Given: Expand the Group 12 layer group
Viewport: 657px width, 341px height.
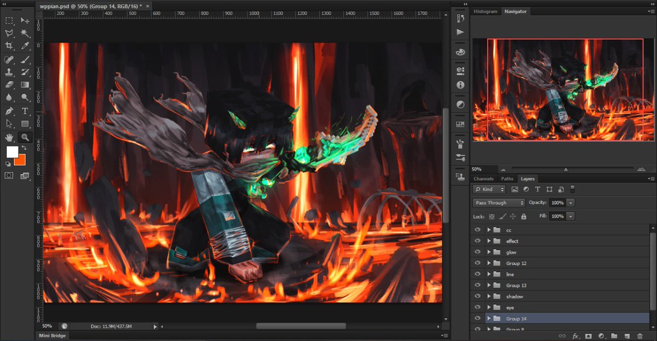Looking at the screenshot, I should click(x=489, y=263).
